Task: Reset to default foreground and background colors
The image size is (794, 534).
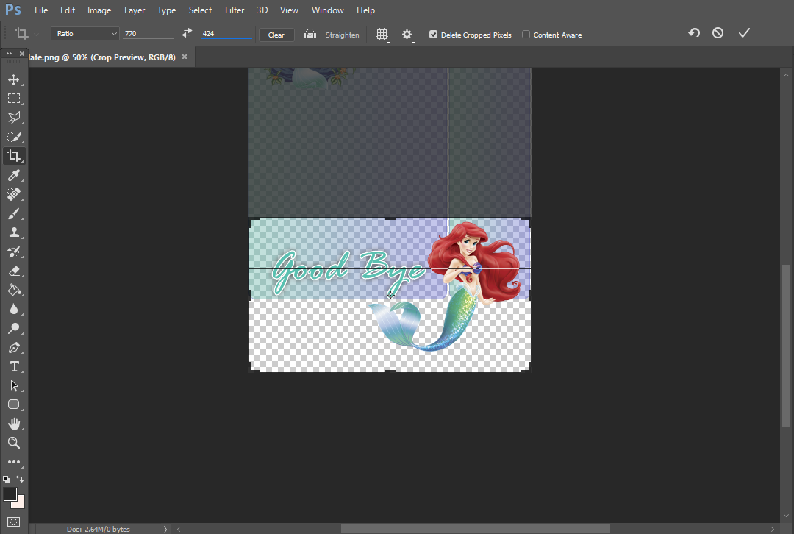Action: 7,479
